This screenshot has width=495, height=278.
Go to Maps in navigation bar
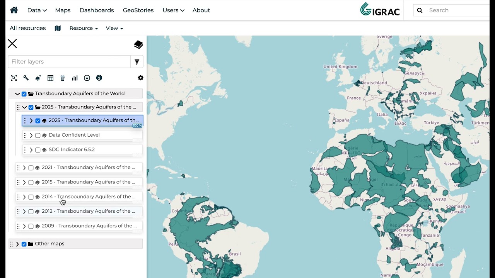(63, 10)
